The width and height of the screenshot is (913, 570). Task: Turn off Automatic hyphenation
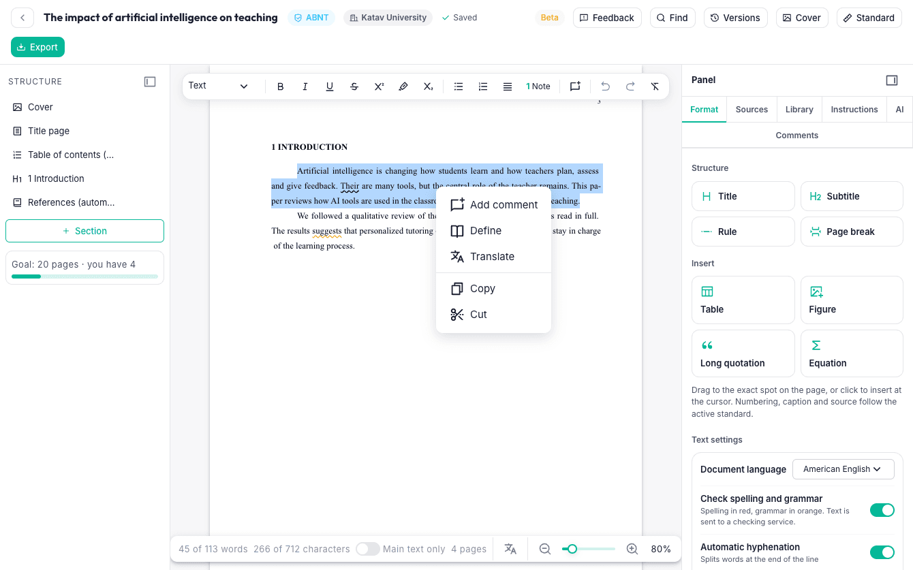click(x=882, y=552)
